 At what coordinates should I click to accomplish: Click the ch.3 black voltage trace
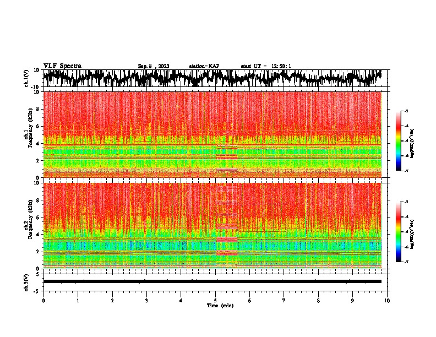[212, 281]
